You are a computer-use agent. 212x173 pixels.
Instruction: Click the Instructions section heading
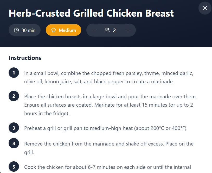tap(25, 58)
